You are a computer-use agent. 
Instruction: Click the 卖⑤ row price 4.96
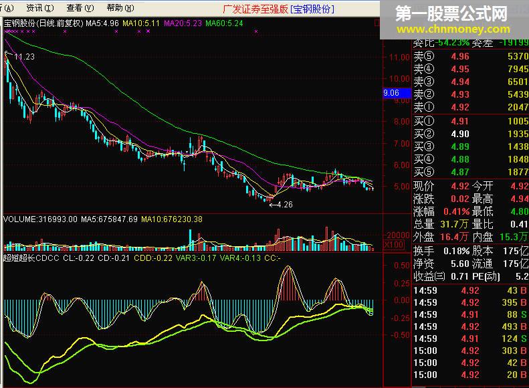(460, 56)
